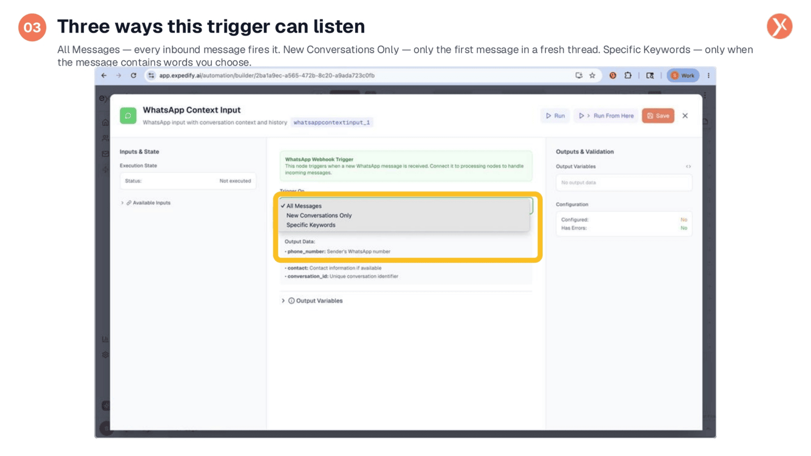Open the Work profile button
Viewport: 811px width, 456px height.
(x=683, y=75)
